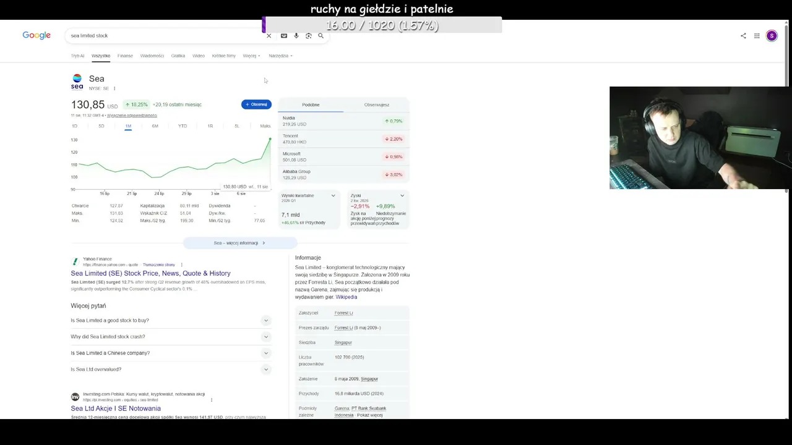Open the Alibaba Group stock row
This screenshot has height=445, width=792.
coord(343,175)
